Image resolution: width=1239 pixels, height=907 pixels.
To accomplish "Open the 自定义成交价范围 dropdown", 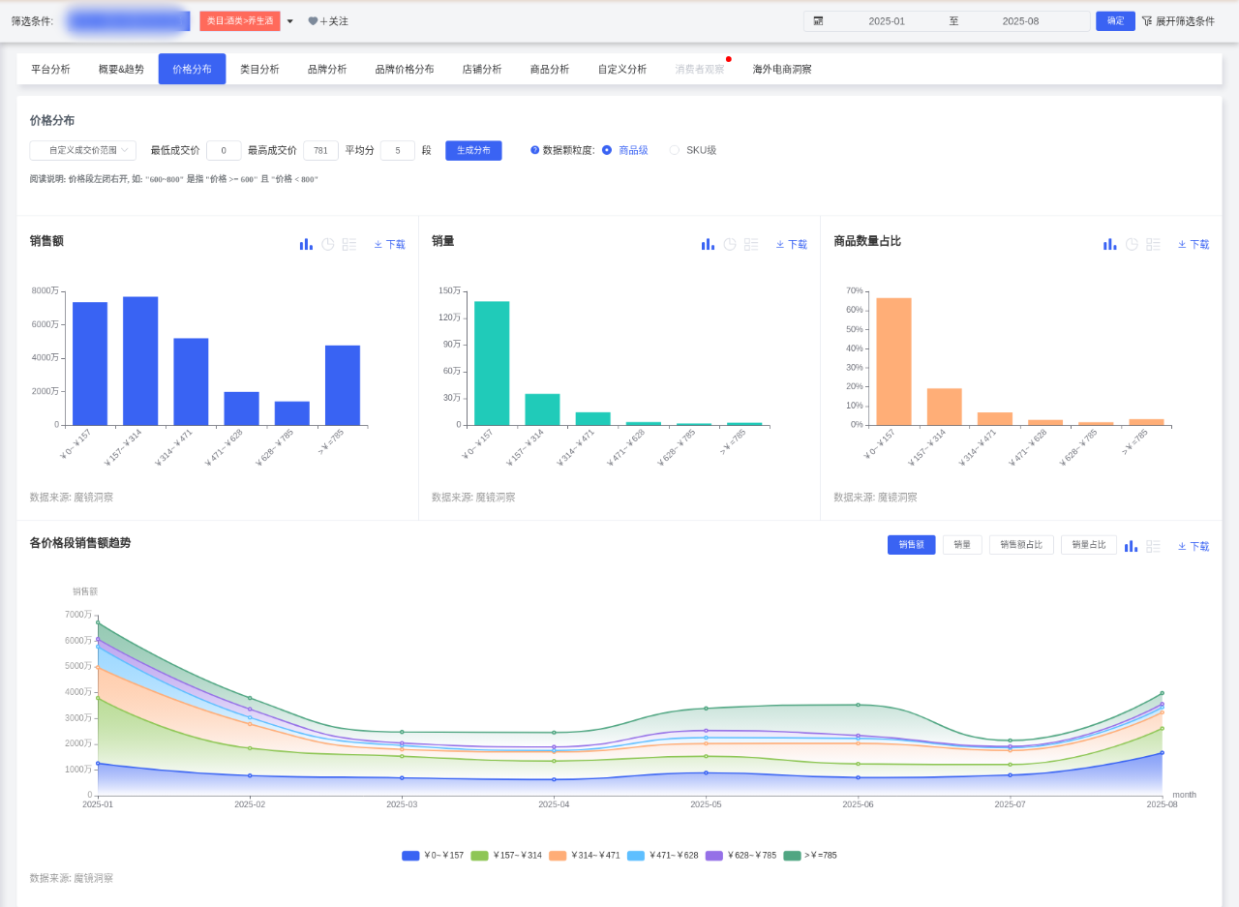I will (82, 150).
